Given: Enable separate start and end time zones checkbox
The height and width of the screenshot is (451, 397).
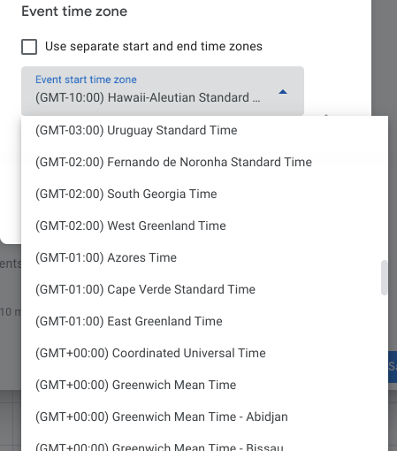Looking at the screenshot, I should (x=29, y=47).
